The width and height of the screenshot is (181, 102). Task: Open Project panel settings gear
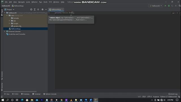point(42,9)
